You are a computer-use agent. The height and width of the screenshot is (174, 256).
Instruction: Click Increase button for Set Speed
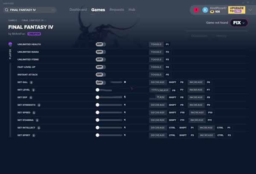[x=197, y=113]
